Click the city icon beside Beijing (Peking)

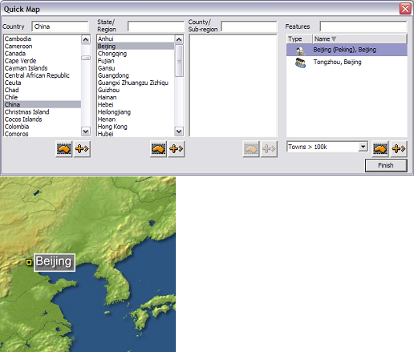point(300,51)
